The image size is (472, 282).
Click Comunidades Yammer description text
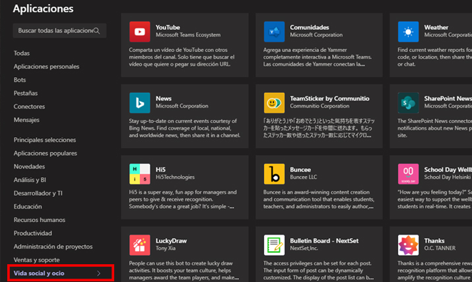[x=318, y=57]
